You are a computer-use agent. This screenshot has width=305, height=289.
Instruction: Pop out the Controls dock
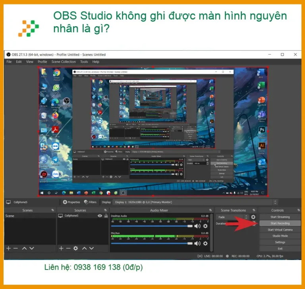(x=299, y=210)
